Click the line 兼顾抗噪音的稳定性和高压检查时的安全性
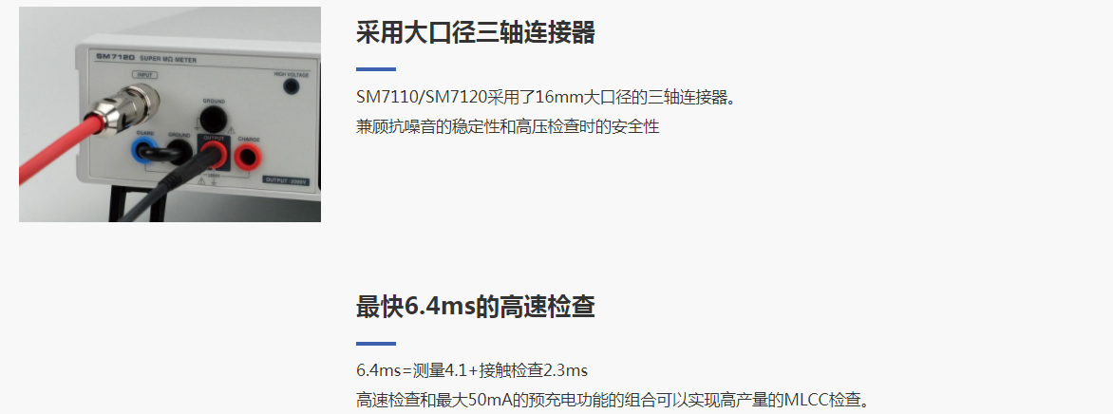Image resolution: width=1113 pixels, height=414 pixels. tap(507, 126)
